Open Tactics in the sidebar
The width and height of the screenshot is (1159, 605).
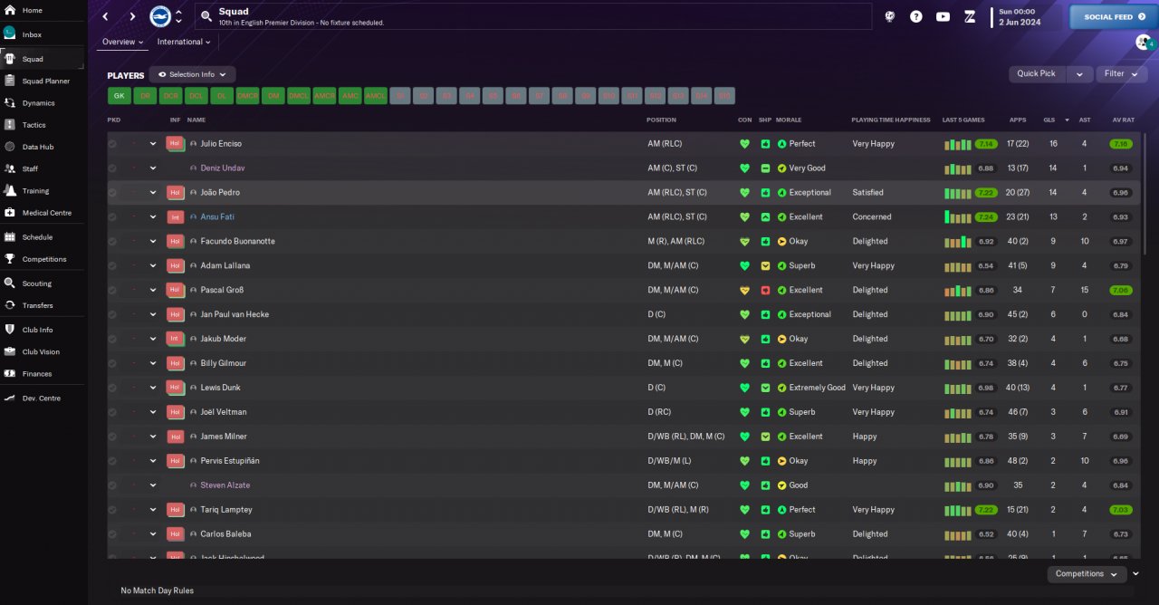(x=34, y=125)
